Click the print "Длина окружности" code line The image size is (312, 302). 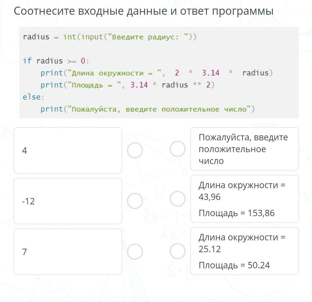[156, 73]
